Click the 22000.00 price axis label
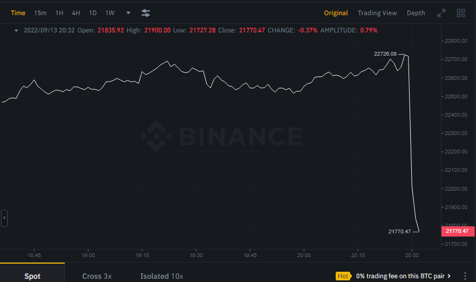 point(456,189)
